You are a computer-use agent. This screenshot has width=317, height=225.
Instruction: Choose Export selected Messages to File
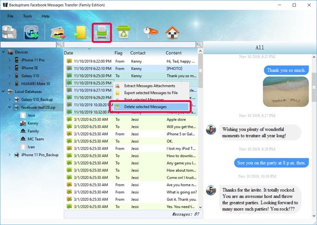tap(151, 93)
